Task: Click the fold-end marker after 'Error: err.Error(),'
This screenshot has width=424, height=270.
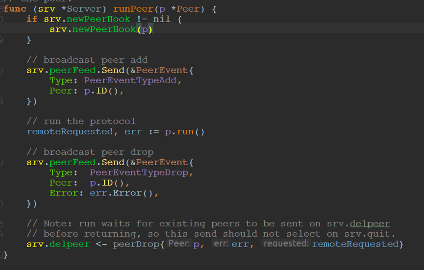Action: click(x=1, y=203)
